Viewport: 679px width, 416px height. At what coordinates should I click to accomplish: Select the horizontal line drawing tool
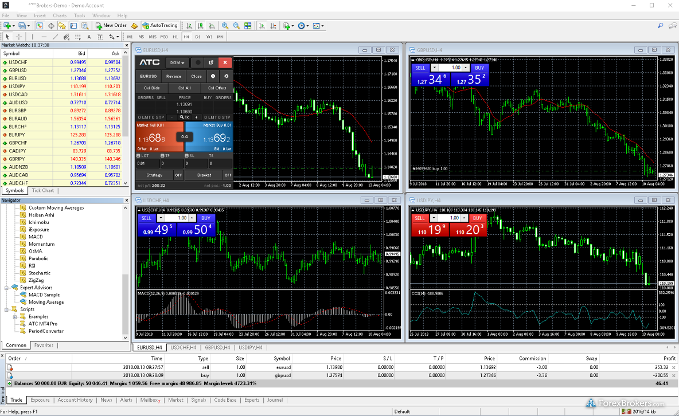click(x=44, y=37)
